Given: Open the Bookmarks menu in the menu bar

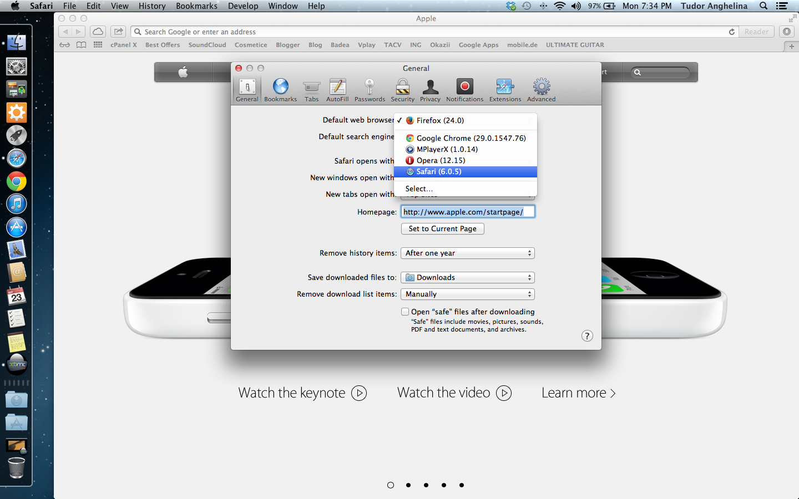Looking at the screenshot, I should pyautogui.click(x=196, y=6).
